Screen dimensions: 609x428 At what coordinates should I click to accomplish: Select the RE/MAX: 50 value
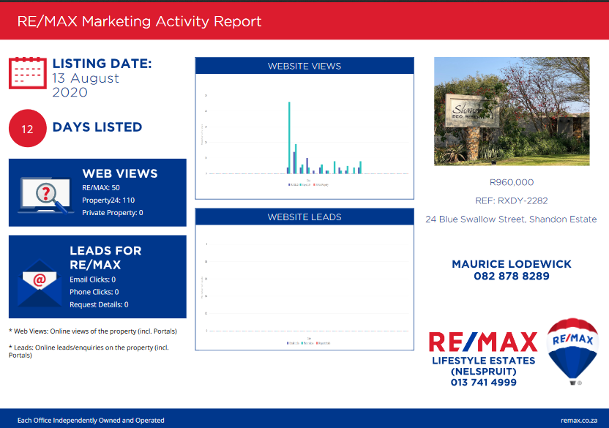(101, 187)
